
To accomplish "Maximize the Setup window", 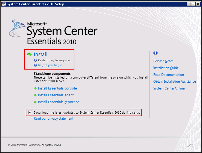I will (x=193, y=4).
